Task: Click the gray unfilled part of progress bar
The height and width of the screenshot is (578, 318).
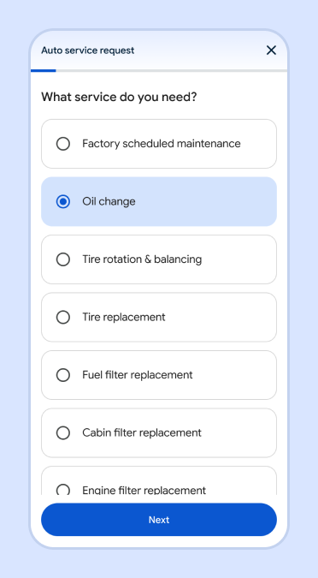Action: (x=171, y=70)
